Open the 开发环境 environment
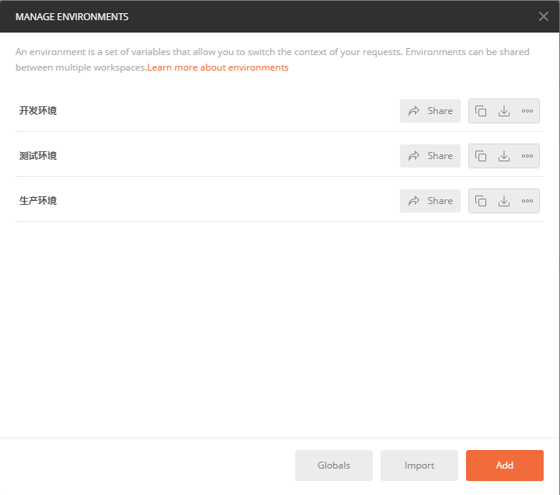Image resolution: width=560 pixels, height=495 pixels. point(38,111)
